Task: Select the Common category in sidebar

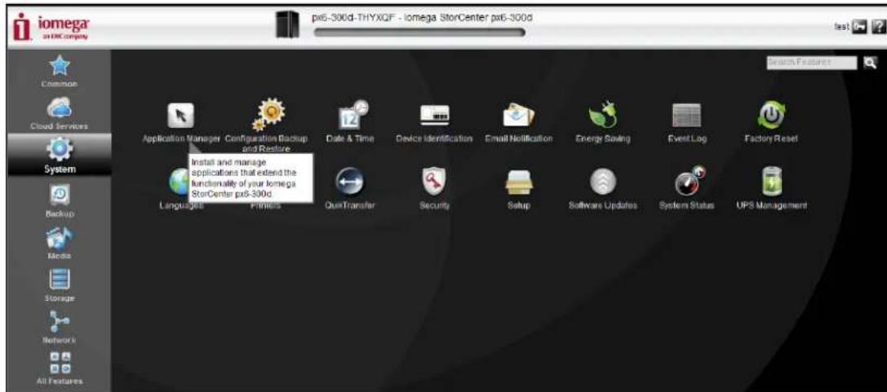Action: 59,73
